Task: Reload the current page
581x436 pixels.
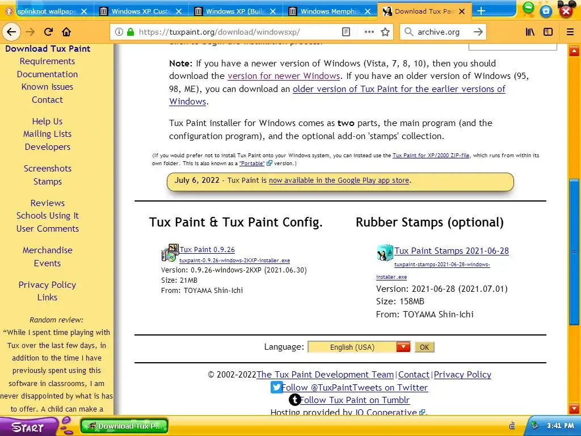Action: pyautogui.click(x=48, y=32)
